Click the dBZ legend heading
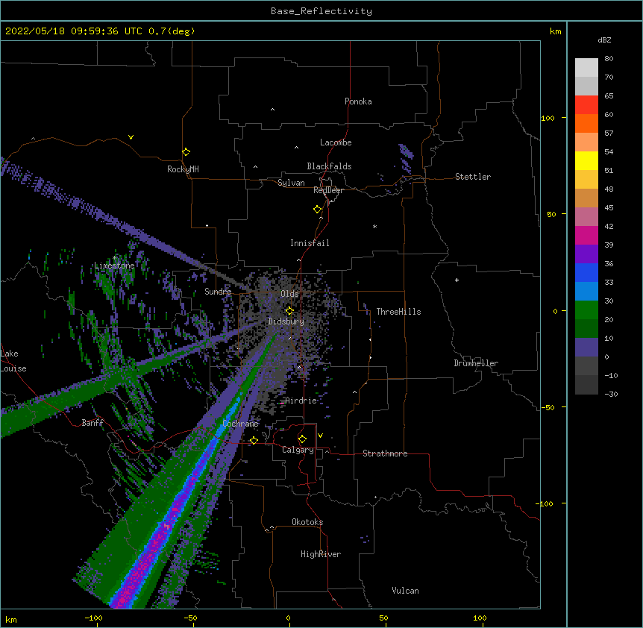643x628 pixels. click(x=604, y=40)
